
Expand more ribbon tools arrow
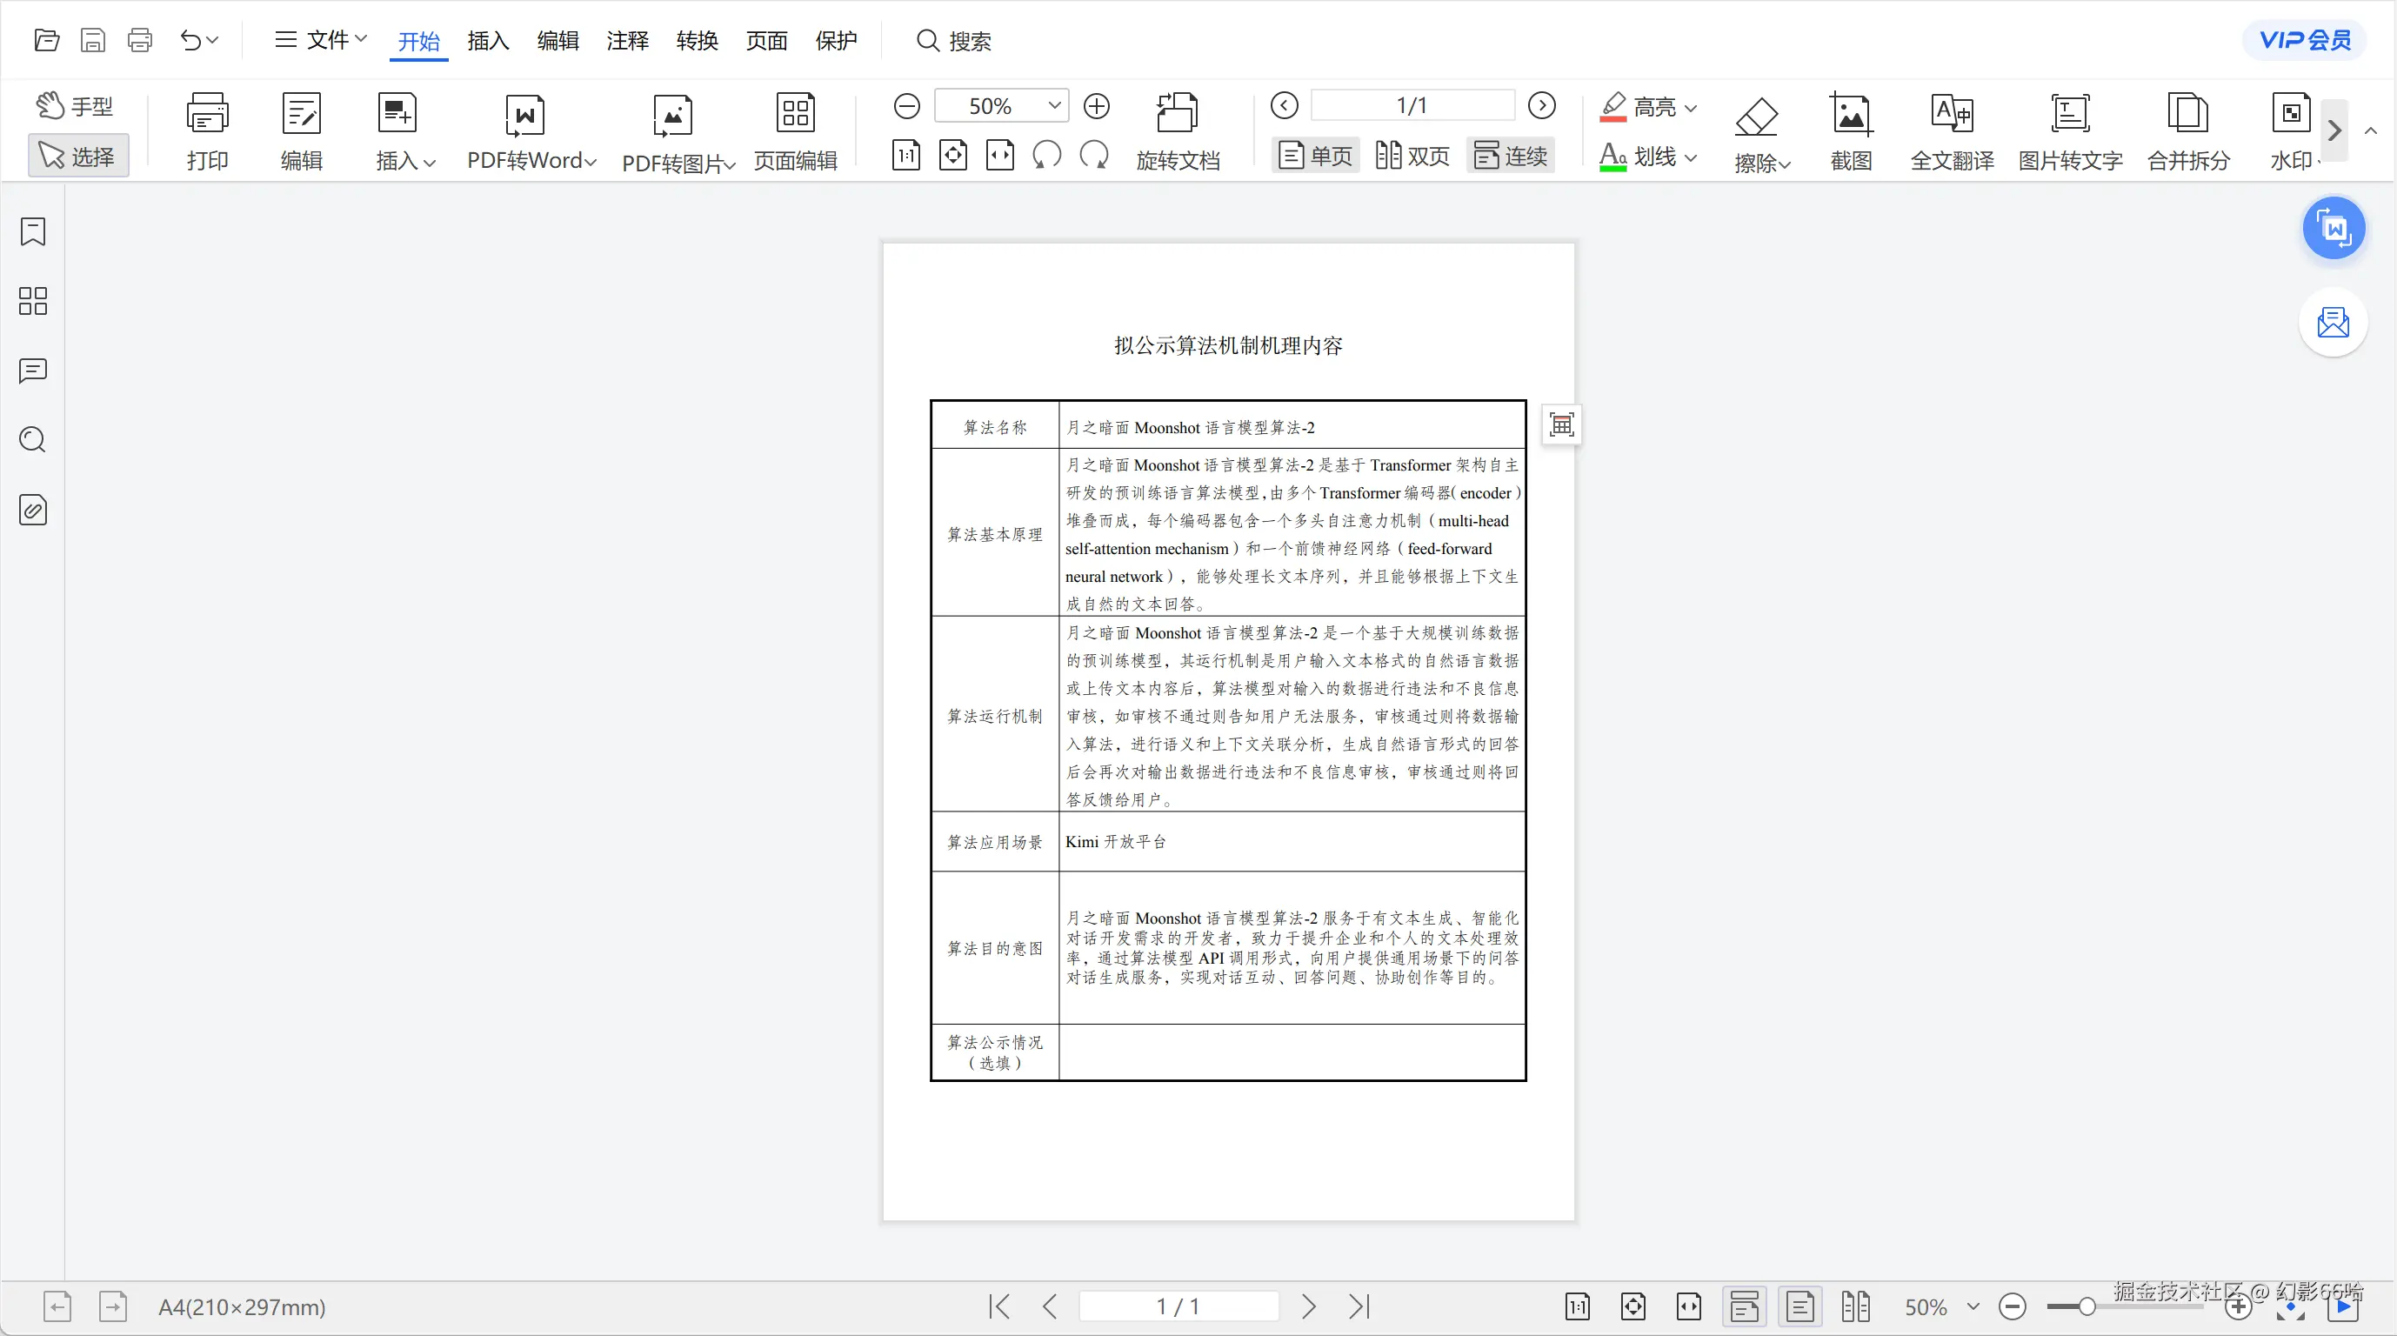2334,131
